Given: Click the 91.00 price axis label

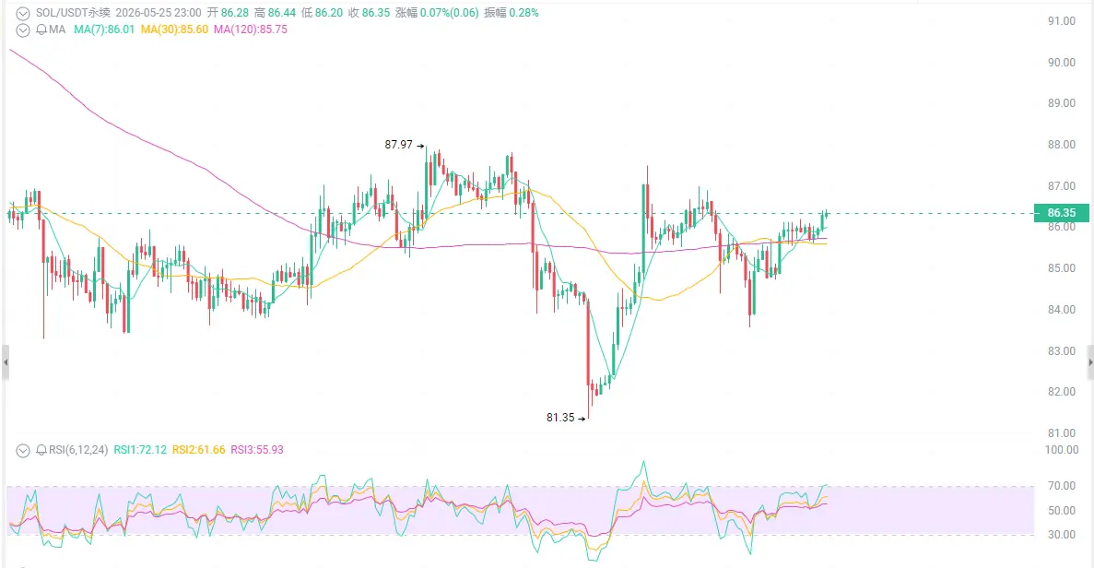Looking at the screenshot, I should (x=1061, y=21).
